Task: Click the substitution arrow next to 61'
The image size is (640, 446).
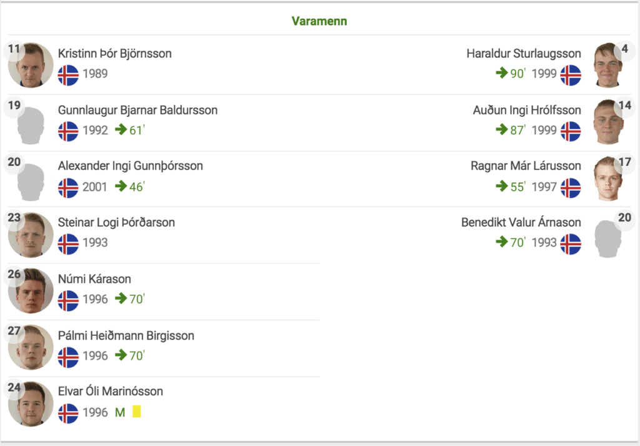Action: click(121, 129)
